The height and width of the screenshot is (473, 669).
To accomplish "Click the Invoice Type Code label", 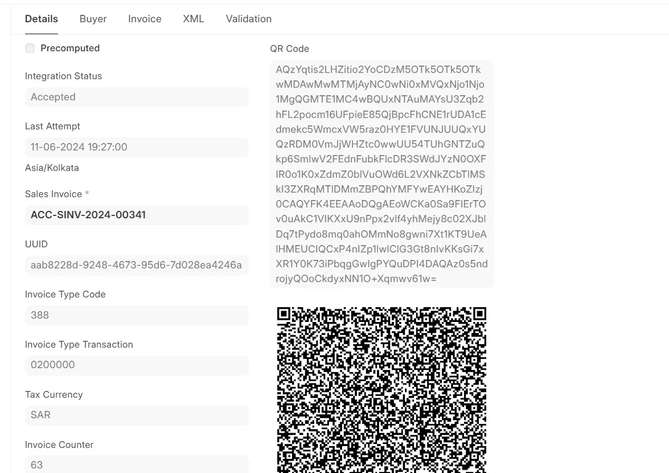I will (65, 294).
